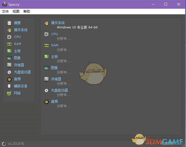186x147 pixels.
Task: Open the RAM heading in summary panel
Action: pyautogui.click(x=55, y=45)
